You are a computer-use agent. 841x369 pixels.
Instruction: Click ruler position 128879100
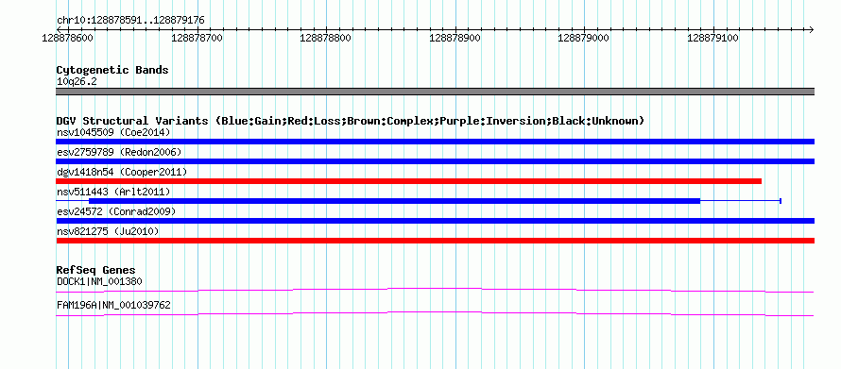pos(713,39)
